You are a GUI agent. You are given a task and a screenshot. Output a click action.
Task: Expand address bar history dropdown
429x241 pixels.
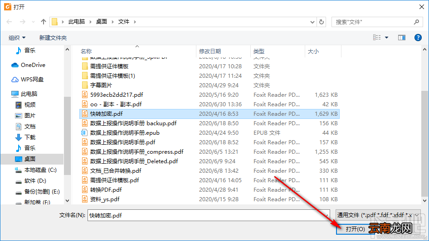[312, 22]
